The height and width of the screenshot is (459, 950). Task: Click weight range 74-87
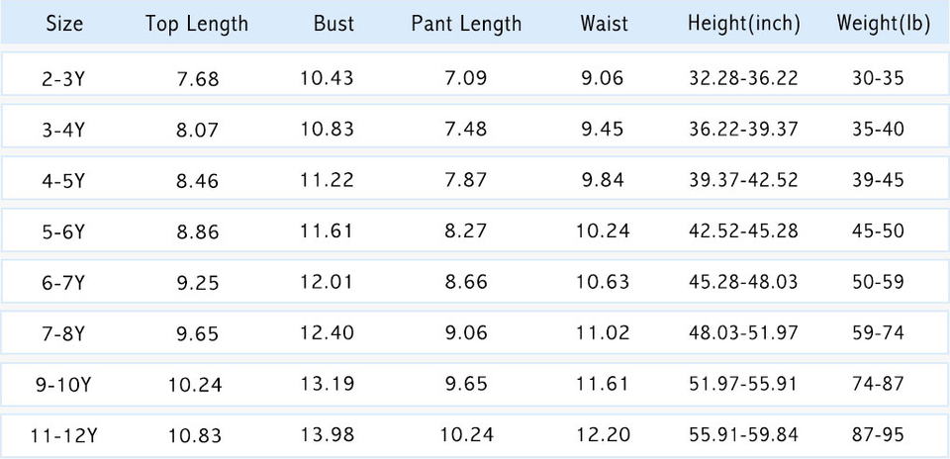[x=878, y=384]
